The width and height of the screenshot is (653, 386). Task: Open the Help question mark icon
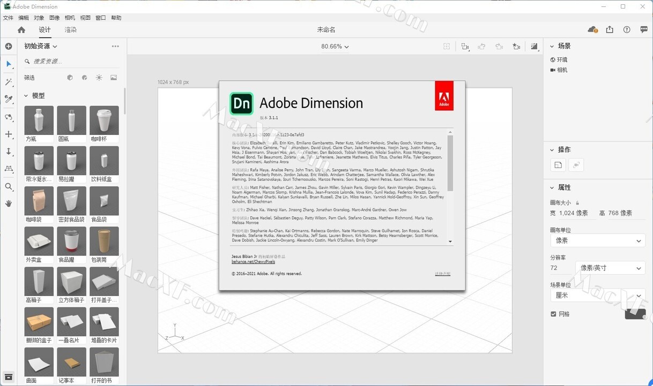[627, 30]
